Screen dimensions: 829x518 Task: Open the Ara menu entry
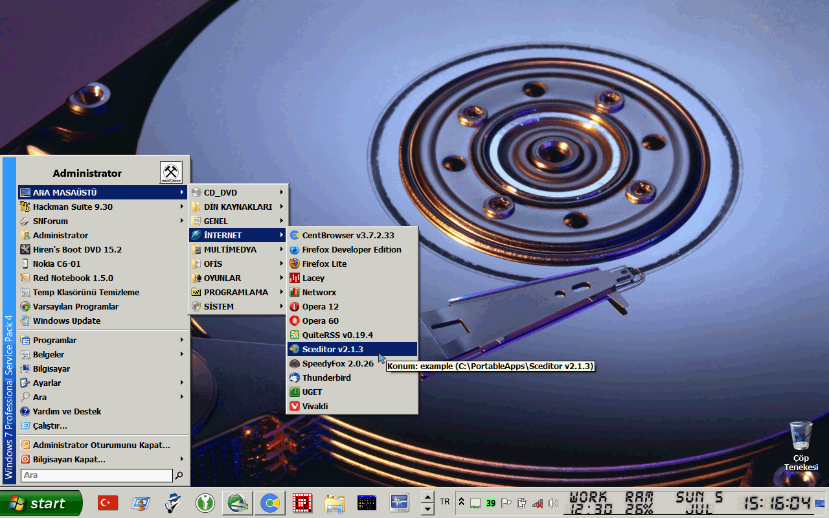pos(103,397)
